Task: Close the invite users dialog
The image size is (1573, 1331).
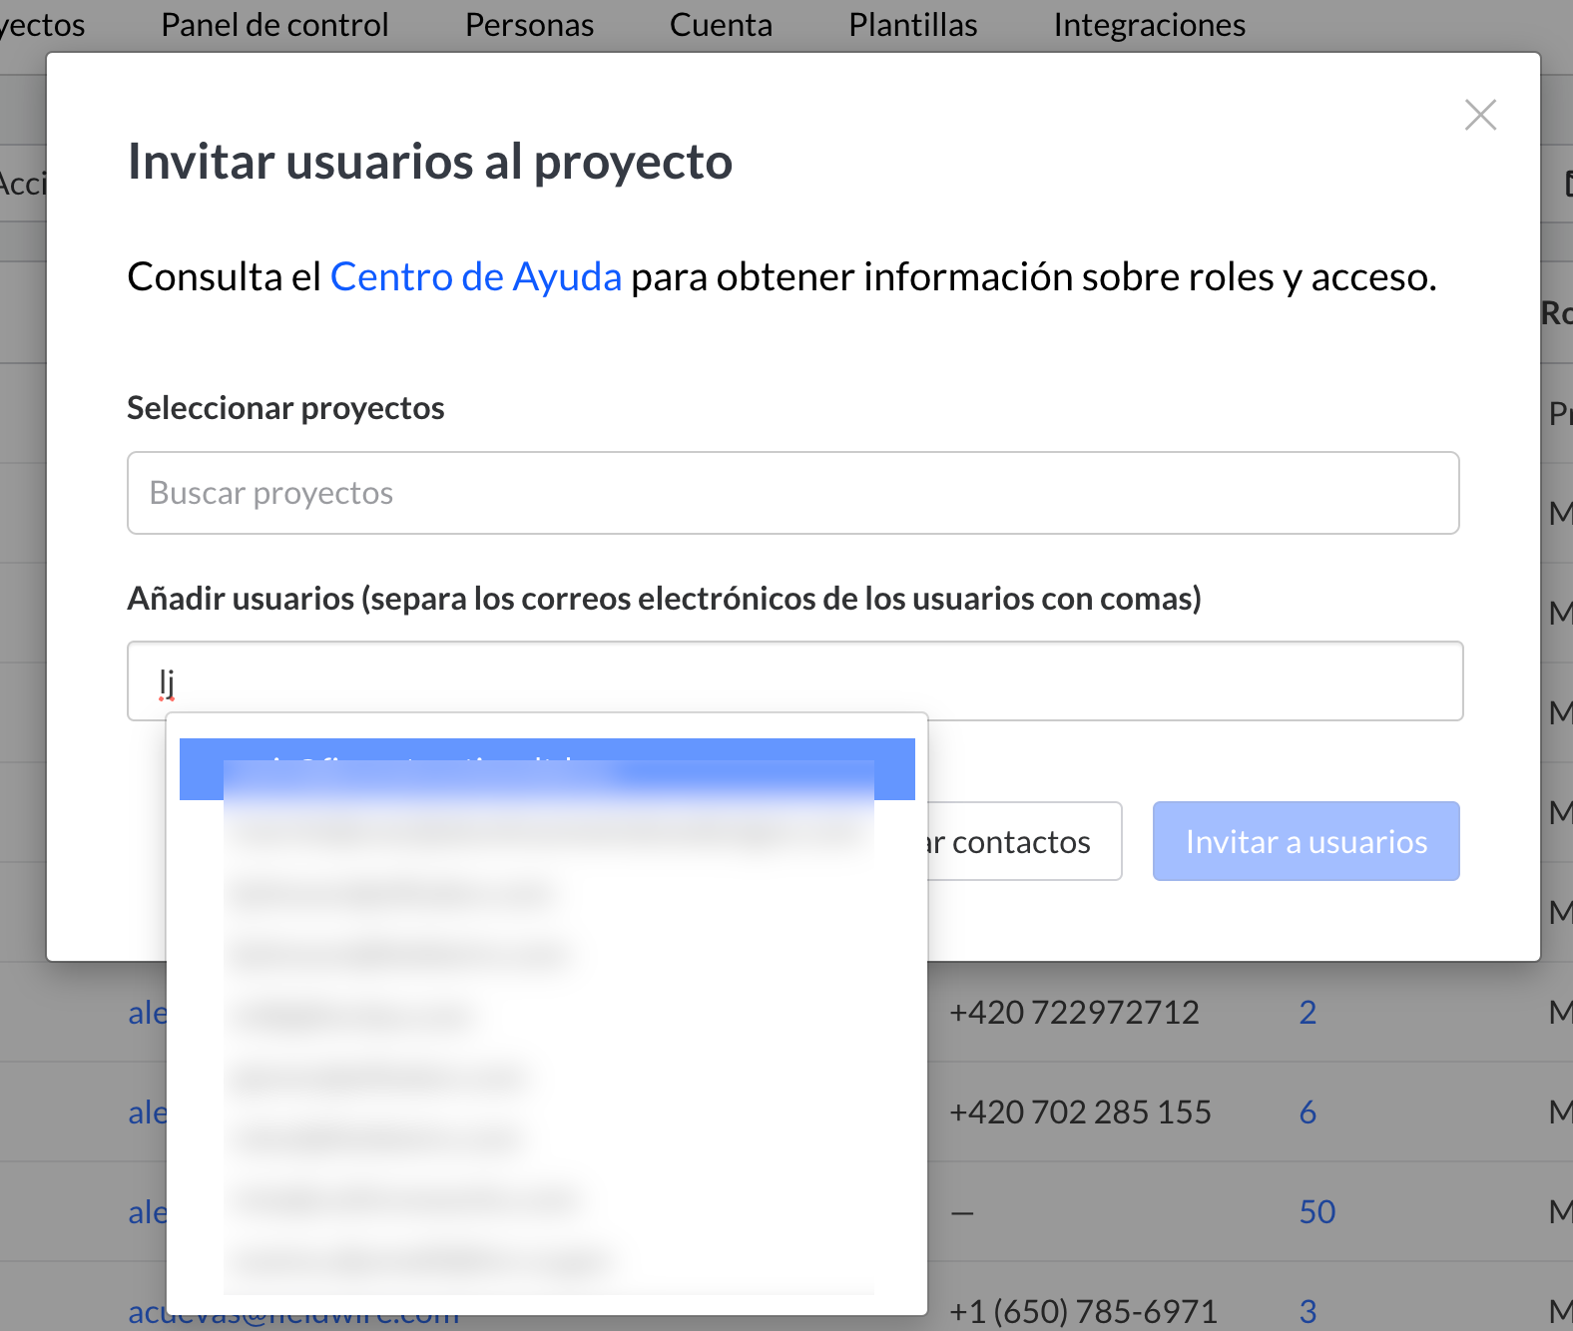Action: (1480, 115)
